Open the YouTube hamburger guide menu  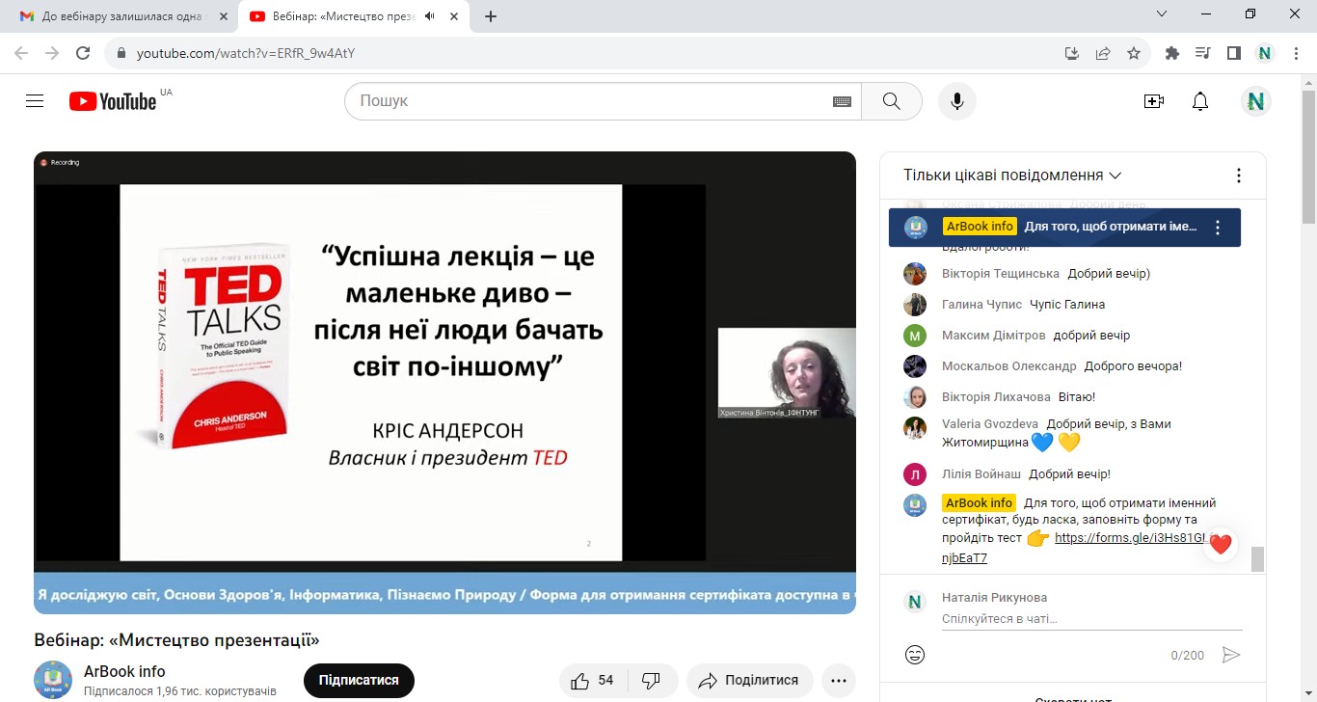click(x=35, y=101)
